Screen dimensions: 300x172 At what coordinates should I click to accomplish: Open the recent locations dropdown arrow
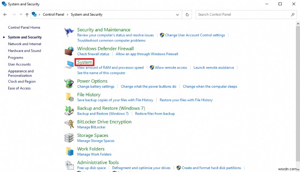21,15
